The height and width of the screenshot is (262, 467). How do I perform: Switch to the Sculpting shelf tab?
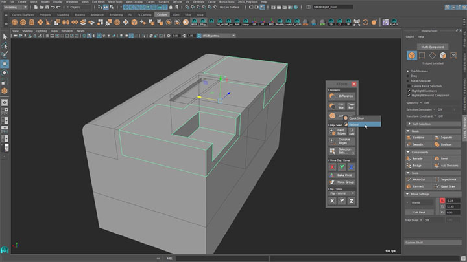pos(63,14)
